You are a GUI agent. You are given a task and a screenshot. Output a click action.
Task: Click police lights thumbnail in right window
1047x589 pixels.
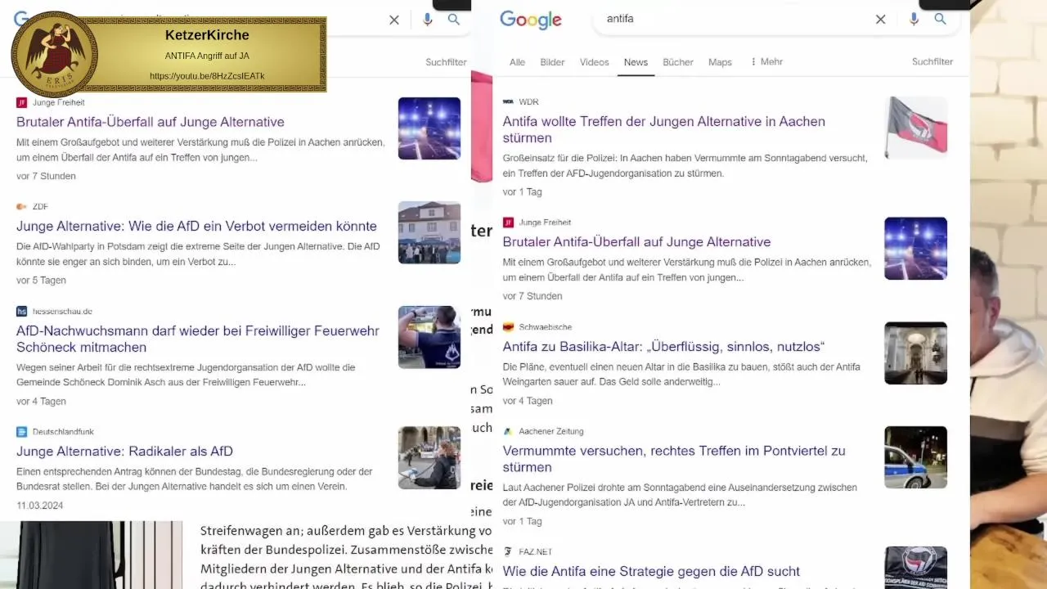point(915,249)
